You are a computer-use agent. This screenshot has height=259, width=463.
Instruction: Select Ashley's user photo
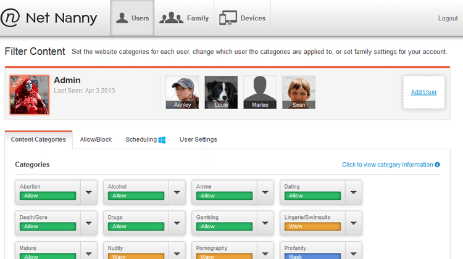pos(182,92)
